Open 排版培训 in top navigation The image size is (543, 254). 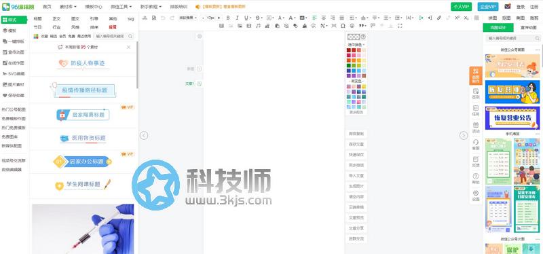(179, 7)
